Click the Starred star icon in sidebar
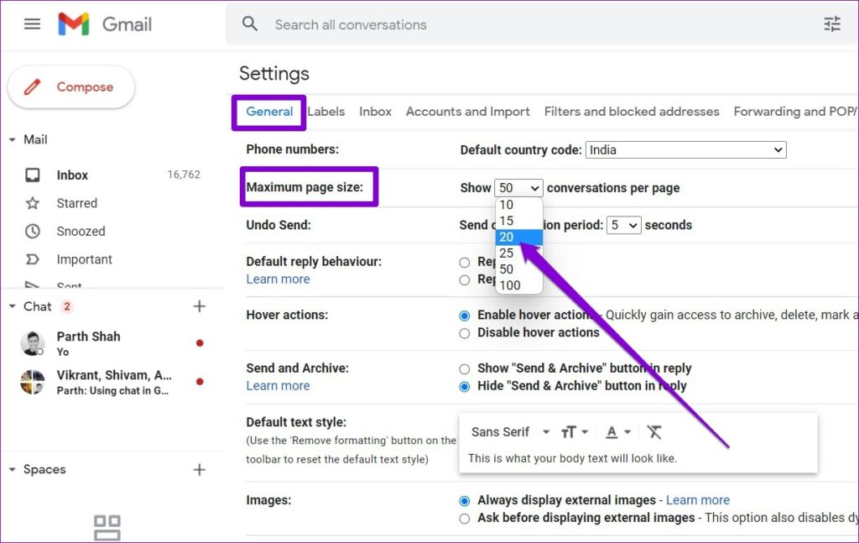 (31, 203)
